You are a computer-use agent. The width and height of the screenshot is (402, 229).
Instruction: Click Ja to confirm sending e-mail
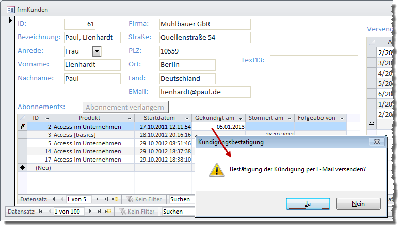pos(308,204)
